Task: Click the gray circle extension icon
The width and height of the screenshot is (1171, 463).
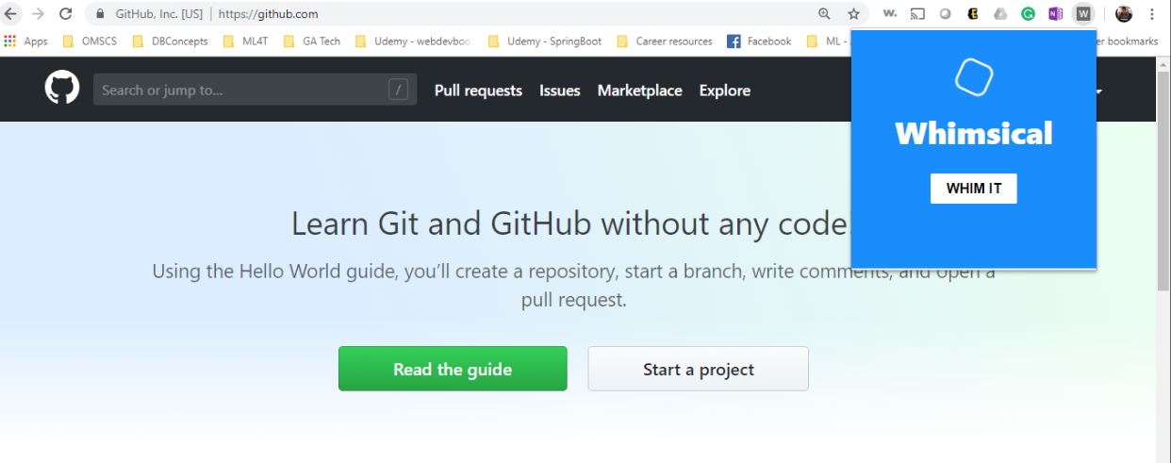Action: tap(945, 14)
